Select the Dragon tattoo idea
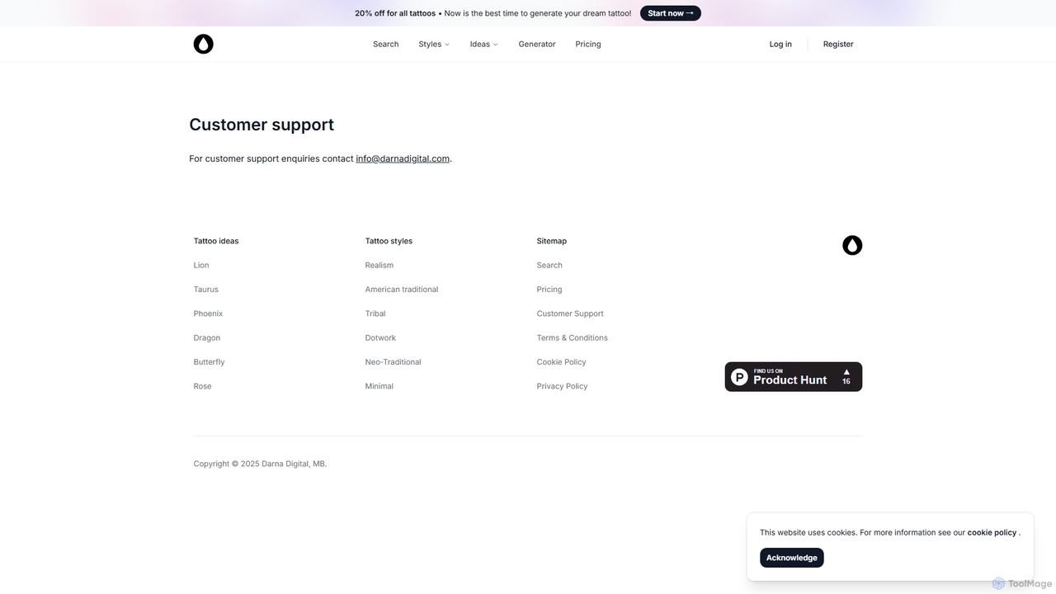This screenshot has width=1056, height=594. click(x=207, y=338)
